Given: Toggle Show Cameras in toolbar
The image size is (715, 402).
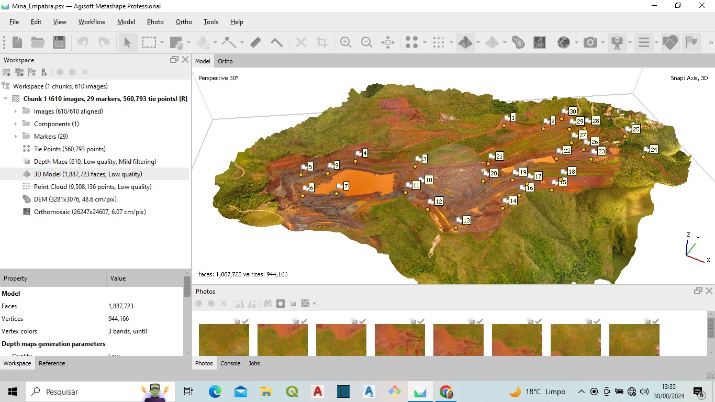Looking at the screenshot, I should 617,42.
